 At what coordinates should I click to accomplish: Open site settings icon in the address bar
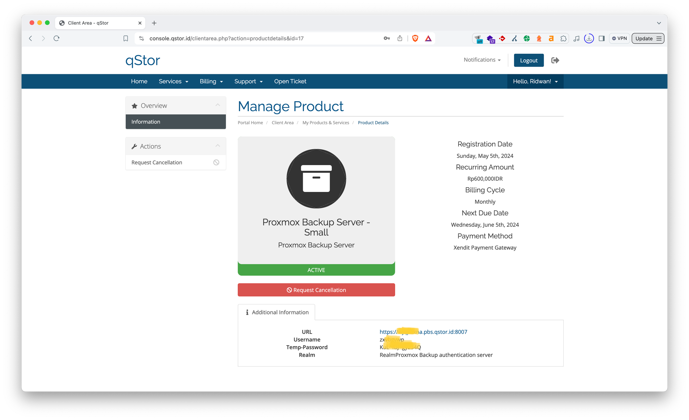point(141,39)
